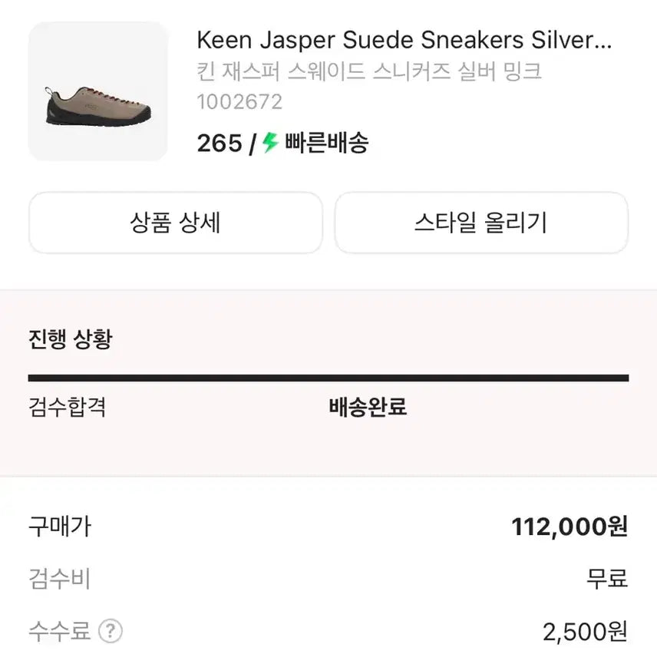The image size is (657, 657).
Task: Tap the Korean product name 킨 재스퍼
Action: (x=369, y=71)
